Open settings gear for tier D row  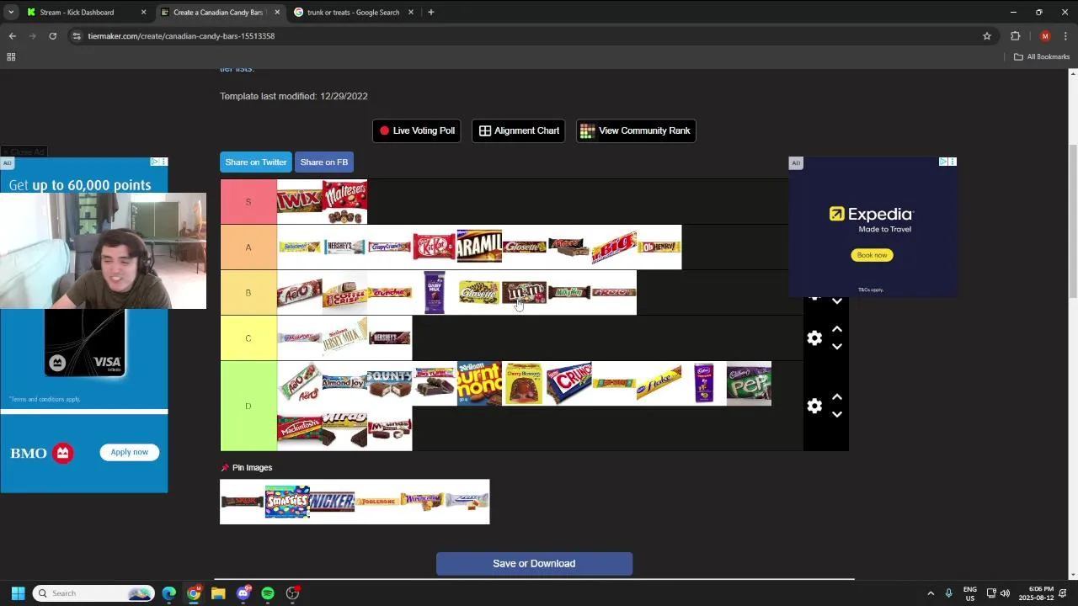[x=814, y=406]
